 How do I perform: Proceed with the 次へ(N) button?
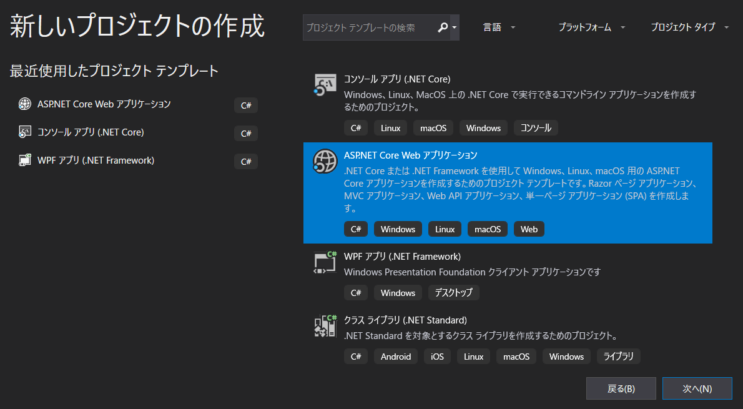pyautogui.click(x=697, y=388)
